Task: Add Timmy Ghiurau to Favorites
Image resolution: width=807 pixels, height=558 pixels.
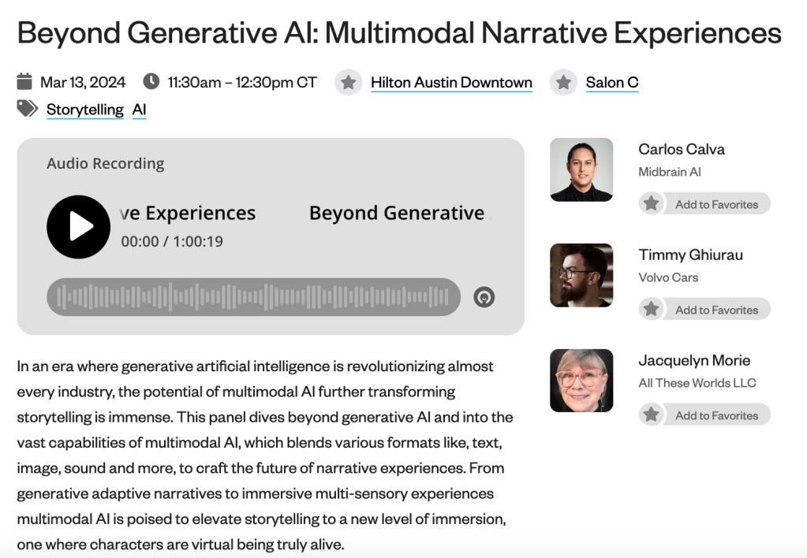Action: (704, 310)
